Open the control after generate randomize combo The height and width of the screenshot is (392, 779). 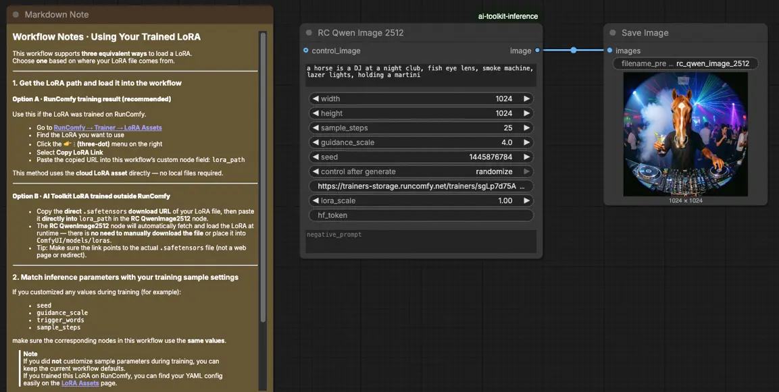[x=422, y=171]
